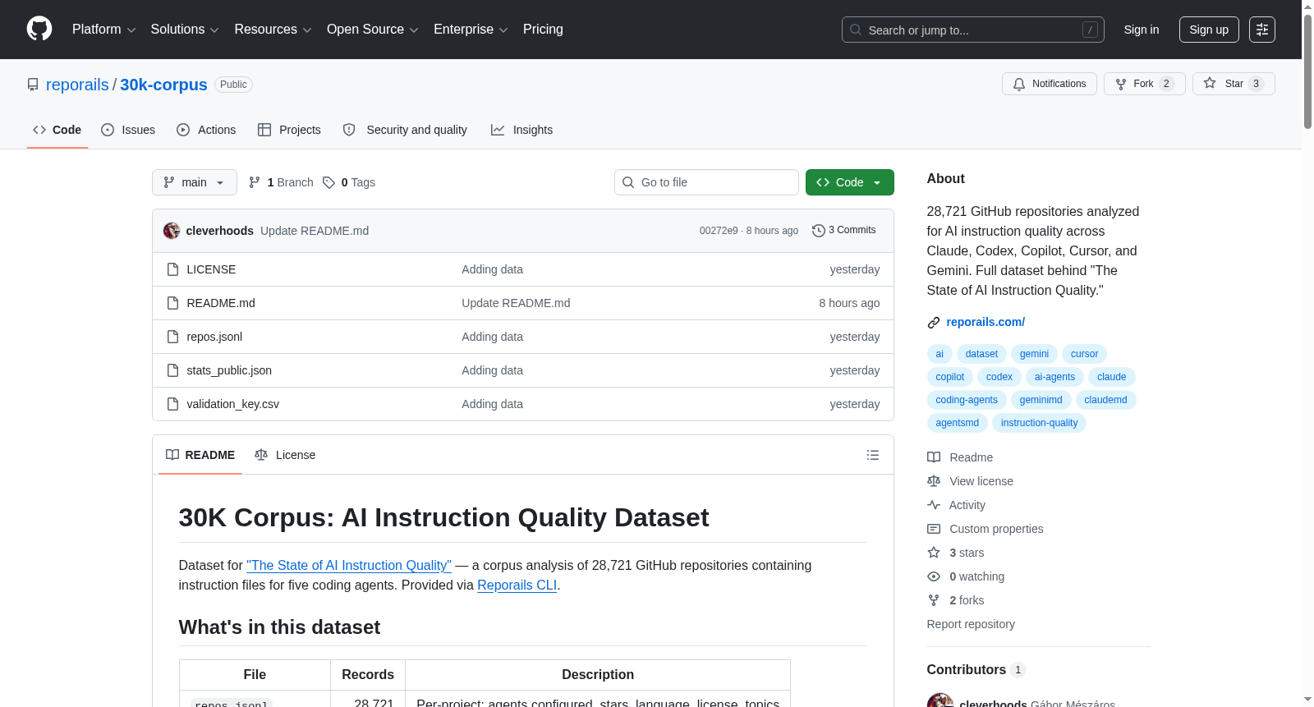
Task: Click the Go to file field
Action: [706, 182]
